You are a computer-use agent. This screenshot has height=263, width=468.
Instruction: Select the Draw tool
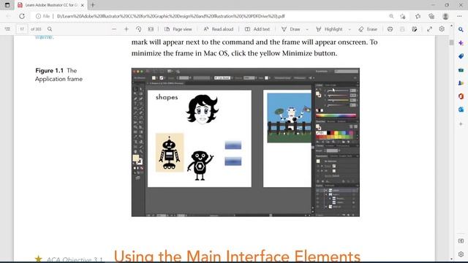291,29
